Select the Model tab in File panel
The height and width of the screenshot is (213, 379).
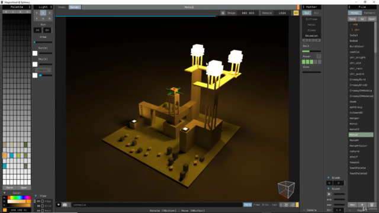point(355,13)
